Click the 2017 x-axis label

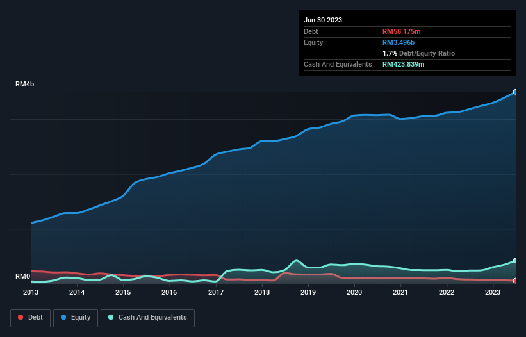click(x=216, y=292)
